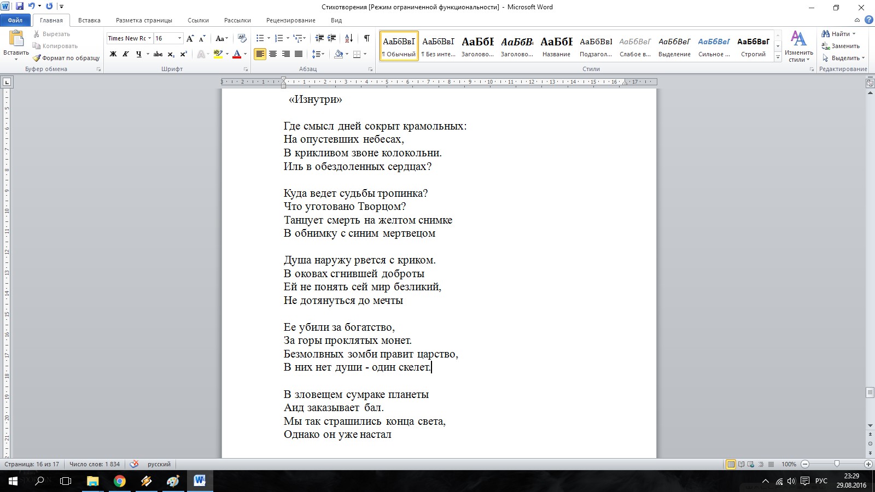The width and height of the screenshot is (875, 492).
Task: Switch to Print Layout view icon
Action: (x=731, y=464)
